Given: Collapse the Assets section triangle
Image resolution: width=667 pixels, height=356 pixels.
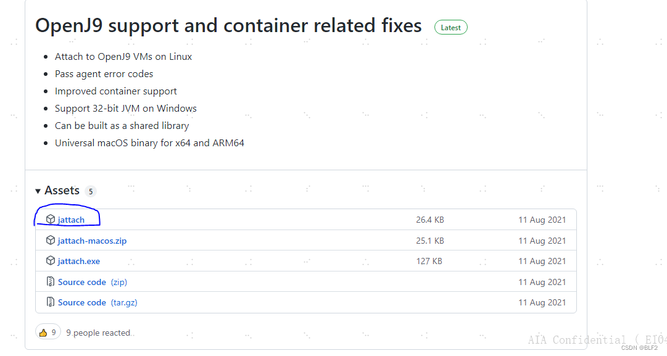Looking at the screenshot, I should 38,191.
